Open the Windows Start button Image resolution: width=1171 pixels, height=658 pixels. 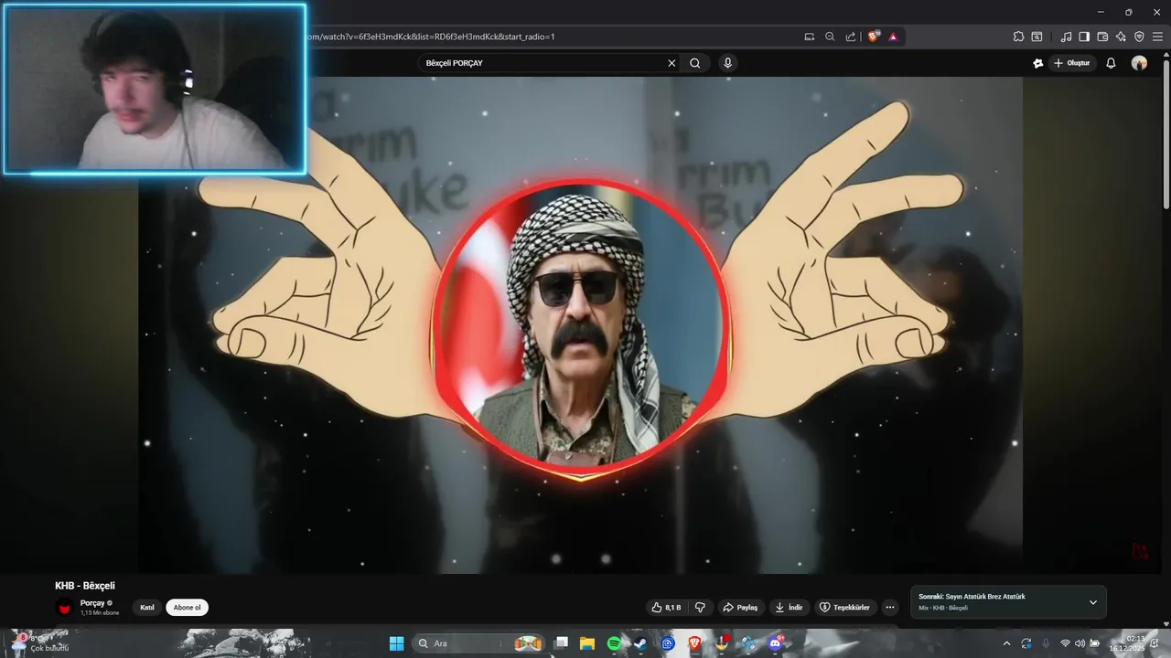coord(396,643)
